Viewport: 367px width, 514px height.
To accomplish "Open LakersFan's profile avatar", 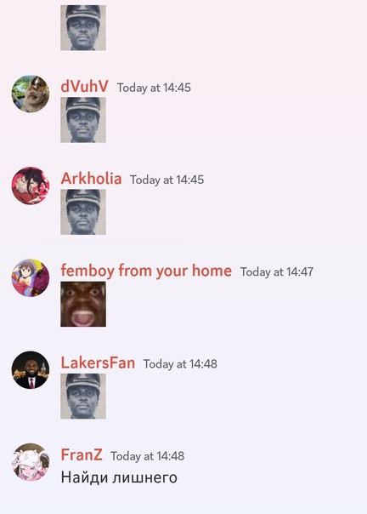I will 31,370.
